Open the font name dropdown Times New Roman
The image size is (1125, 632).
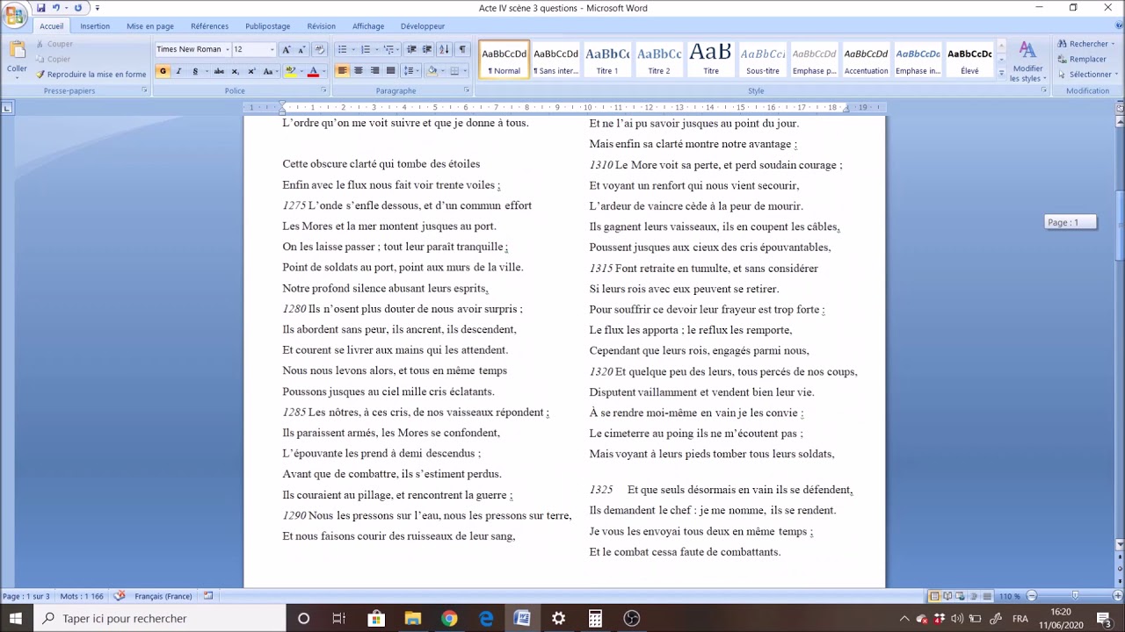click(x=227, y=49)
